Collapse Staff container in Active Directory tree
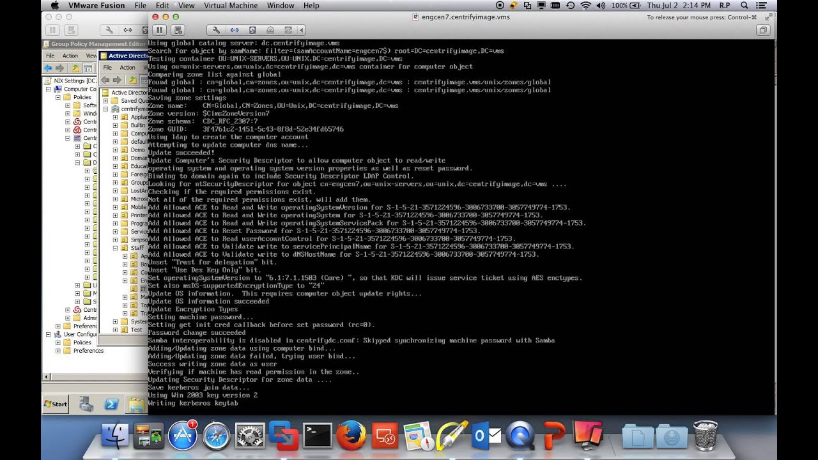Screen dimensions: 818x460 pyautogui.click(x=116, y=248)
